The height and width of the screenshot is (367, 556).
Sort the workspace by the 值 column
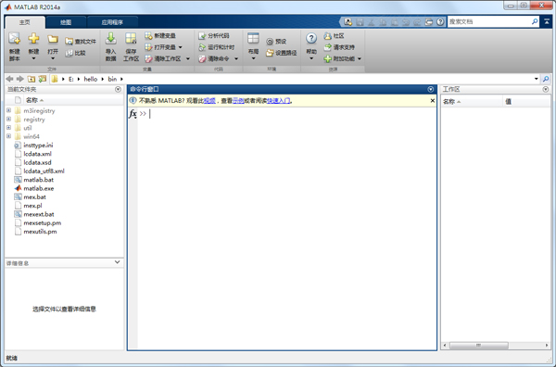coord(508,102)
